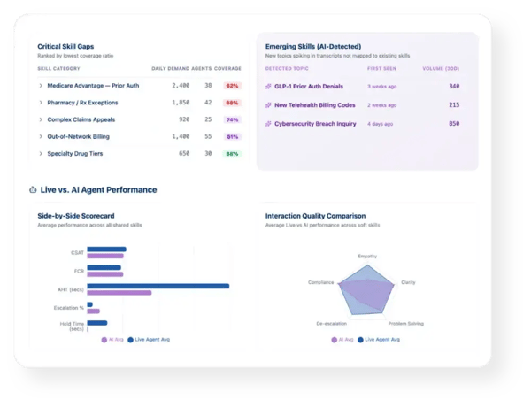531x407 pixels.
Task: Click the Clarity axis label on radar chart
Action: pyautogui.click(x=408, y=282)
